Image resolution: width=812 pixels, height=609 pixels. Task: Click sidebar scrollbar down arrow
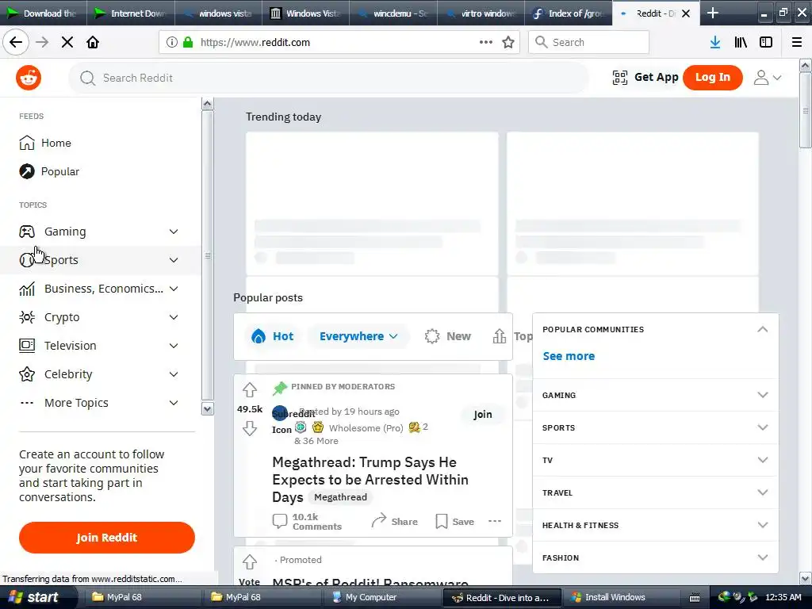coord(207,409)
